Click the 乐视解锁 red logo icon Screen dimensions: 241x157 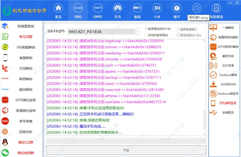click(5, 68)
